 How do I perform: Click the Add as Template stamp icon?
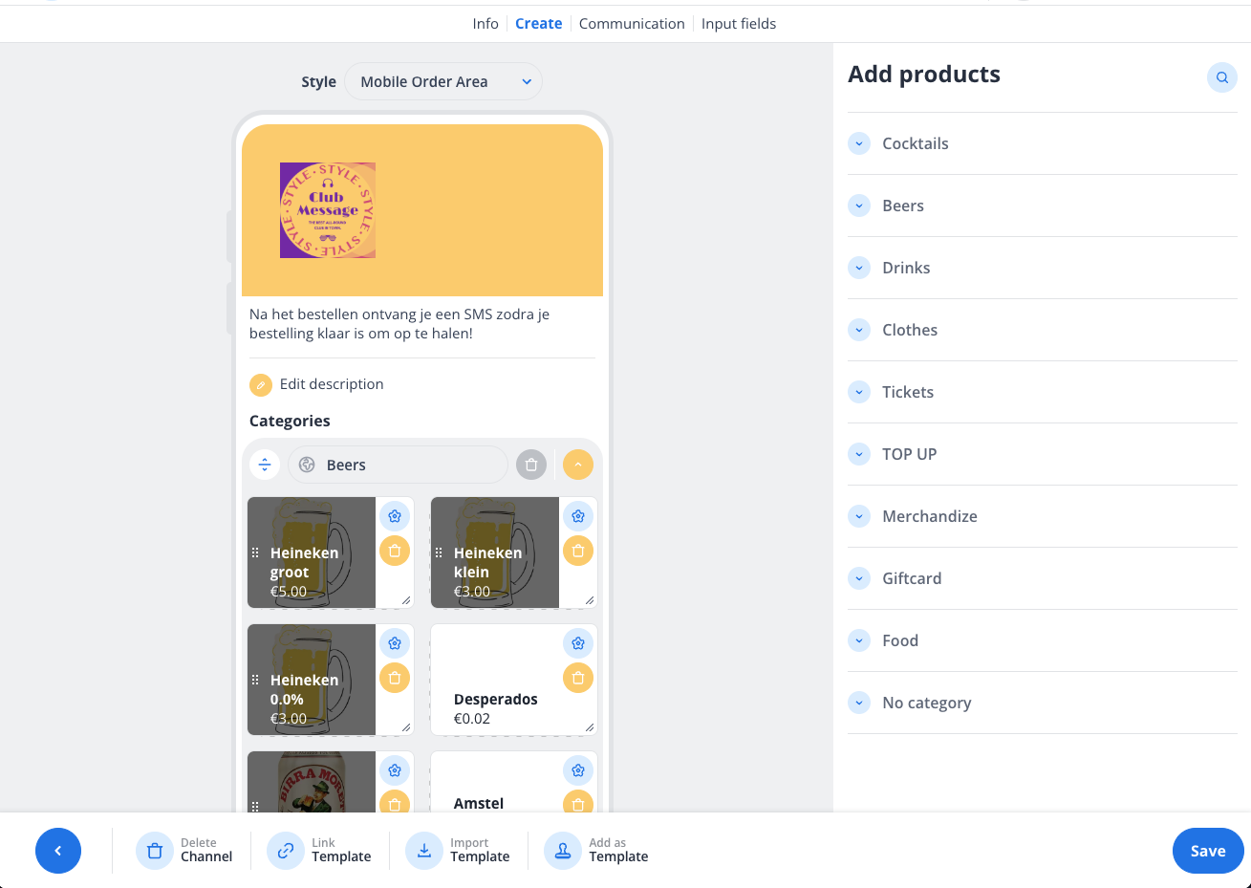click(562, 850)
